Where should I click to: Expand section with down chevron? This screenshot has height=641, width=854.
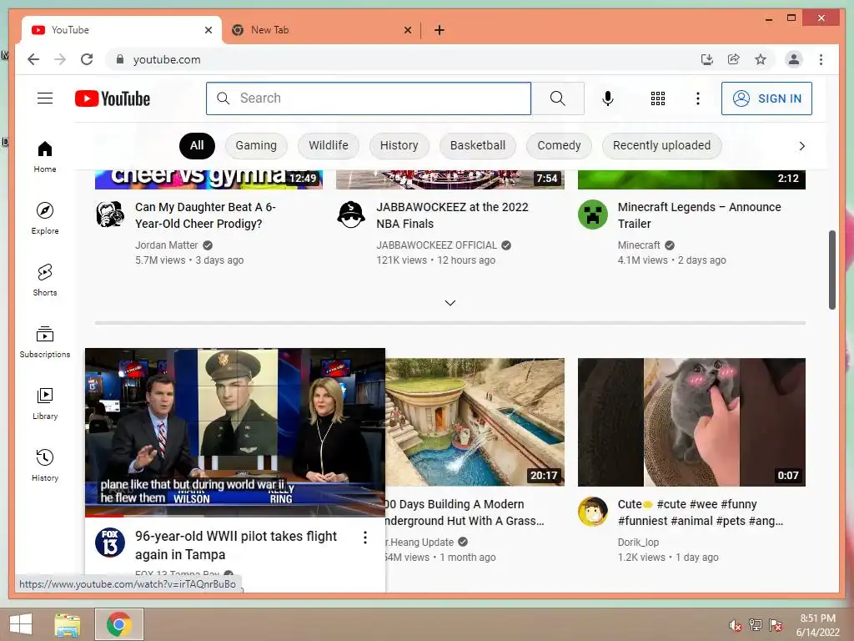coord(450,302)
